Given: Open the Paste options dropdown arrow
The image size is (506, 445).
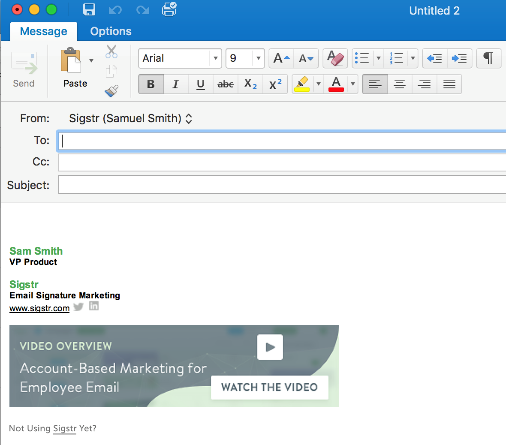Looking at the screenshot, I should 91,61.
